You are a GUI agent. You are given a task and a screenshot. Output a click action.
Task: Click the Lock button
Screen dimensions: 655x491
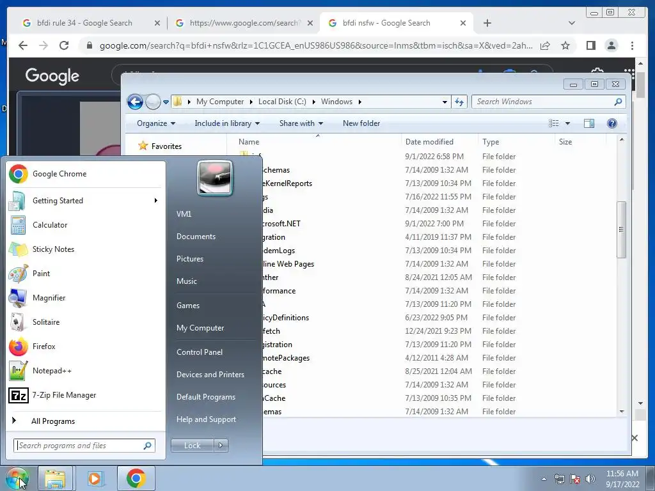192,446
